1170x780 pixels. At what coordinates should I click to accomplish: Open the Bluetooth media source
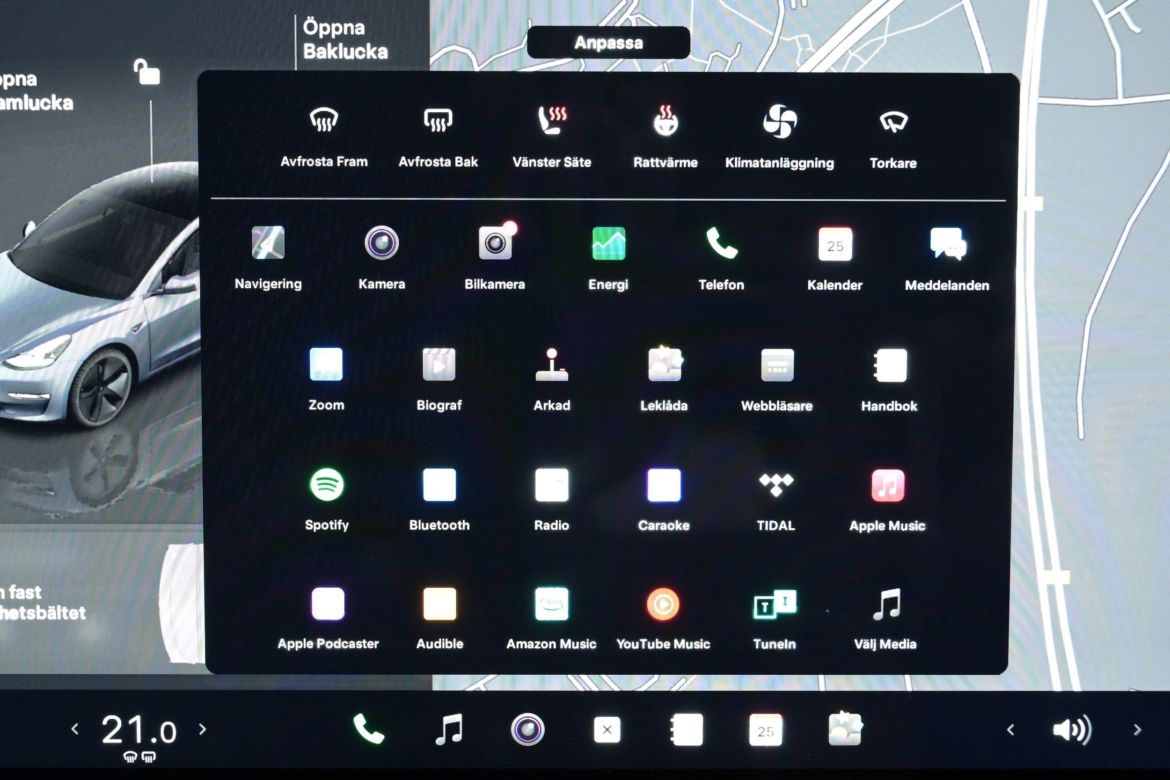tap(439, 499)
